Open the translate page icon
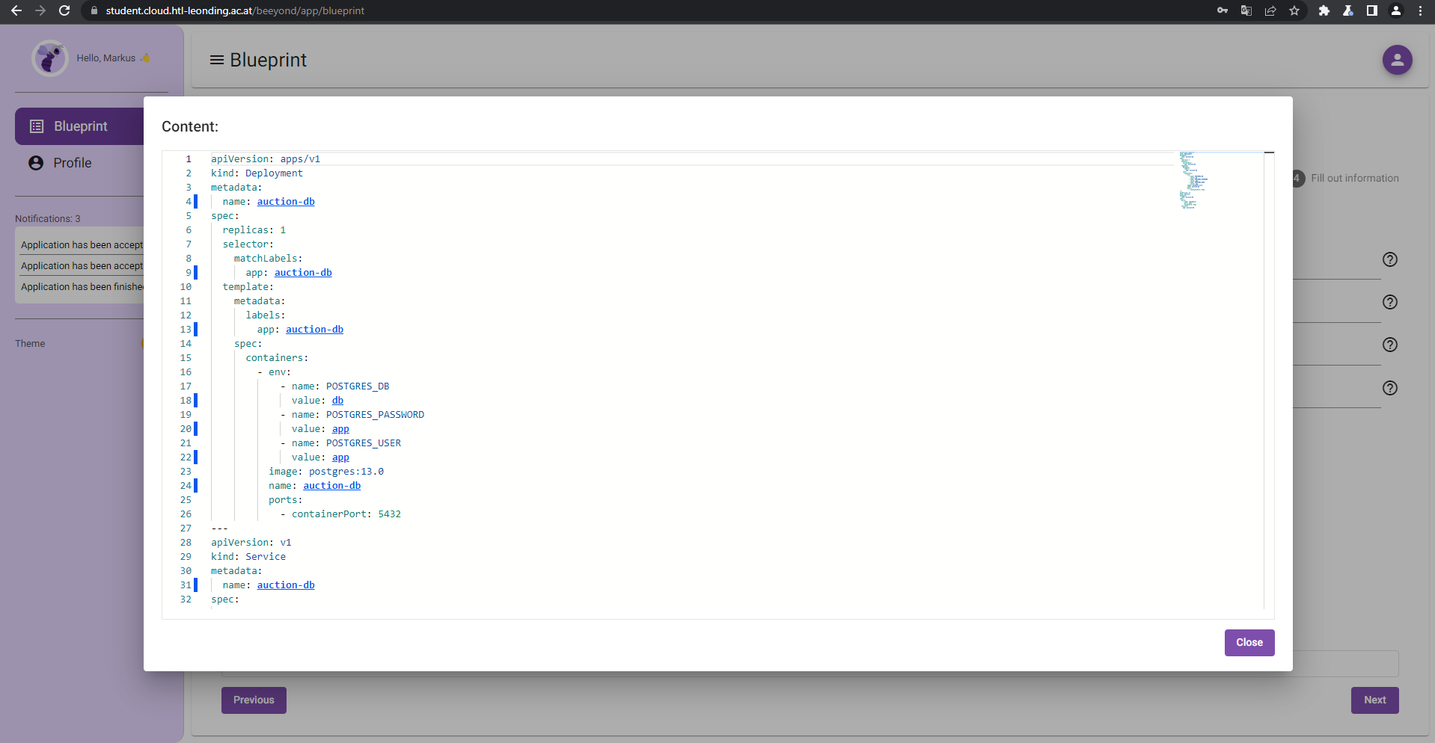The width and height of the screenshot is (1435, 743). [x=1246, y=10]
